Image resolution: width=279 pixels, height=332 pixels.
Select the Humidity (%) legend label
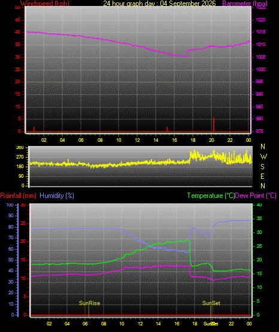(x=57, y=196)
